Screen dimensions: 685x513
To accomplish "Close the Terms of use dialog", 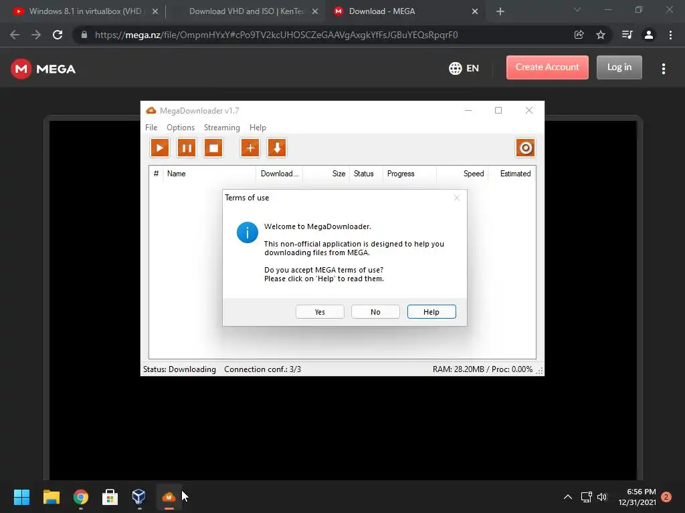I will click(x=456, y=198).
